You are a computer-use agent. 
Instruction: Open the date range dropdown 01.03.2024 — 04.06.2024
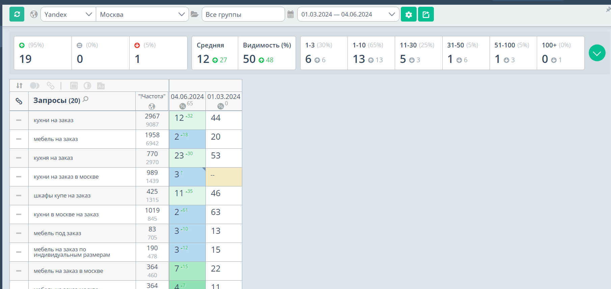(x=348, y=14)
